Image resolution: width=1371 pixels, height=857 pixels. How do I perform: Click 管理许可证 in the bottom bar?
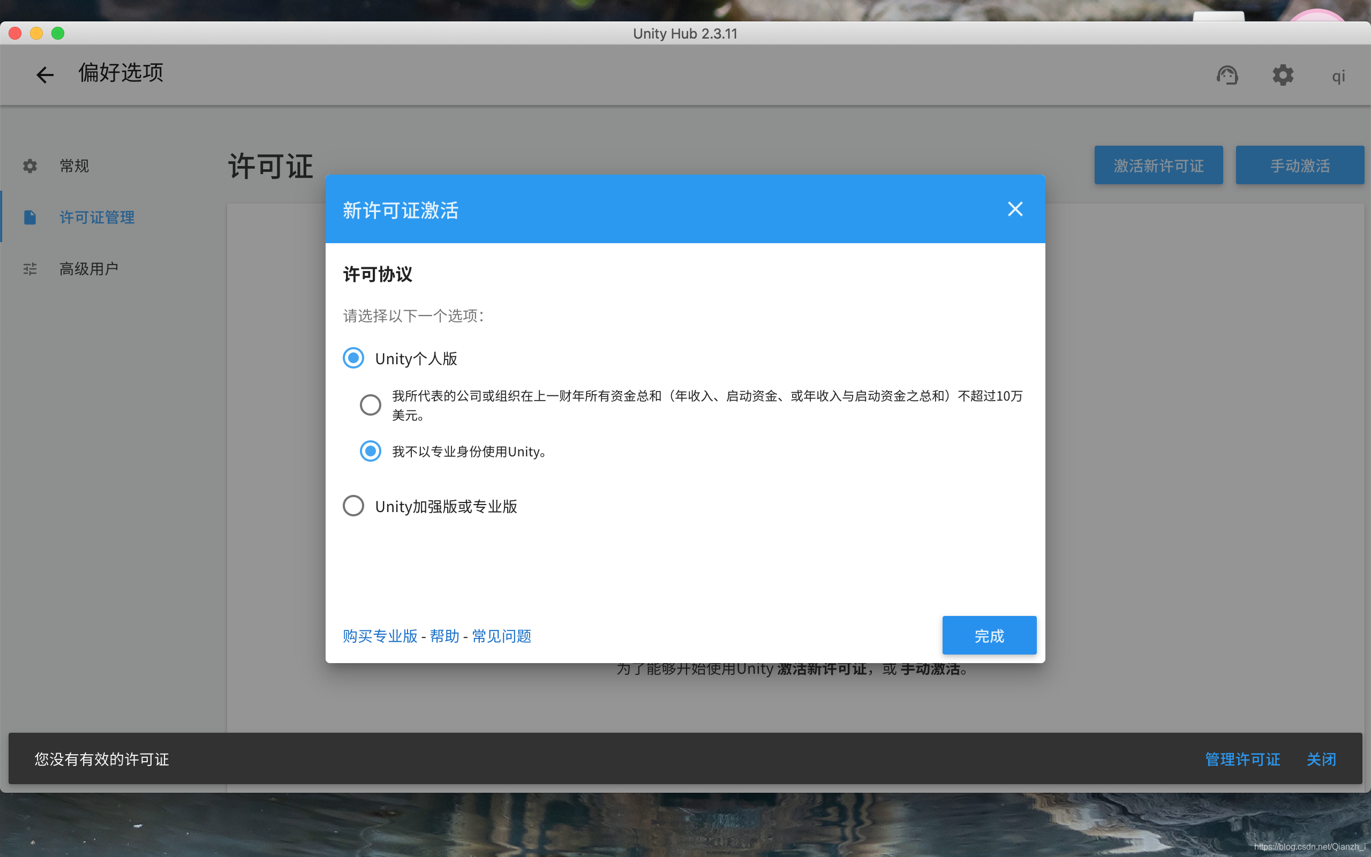coord(1241,760)
